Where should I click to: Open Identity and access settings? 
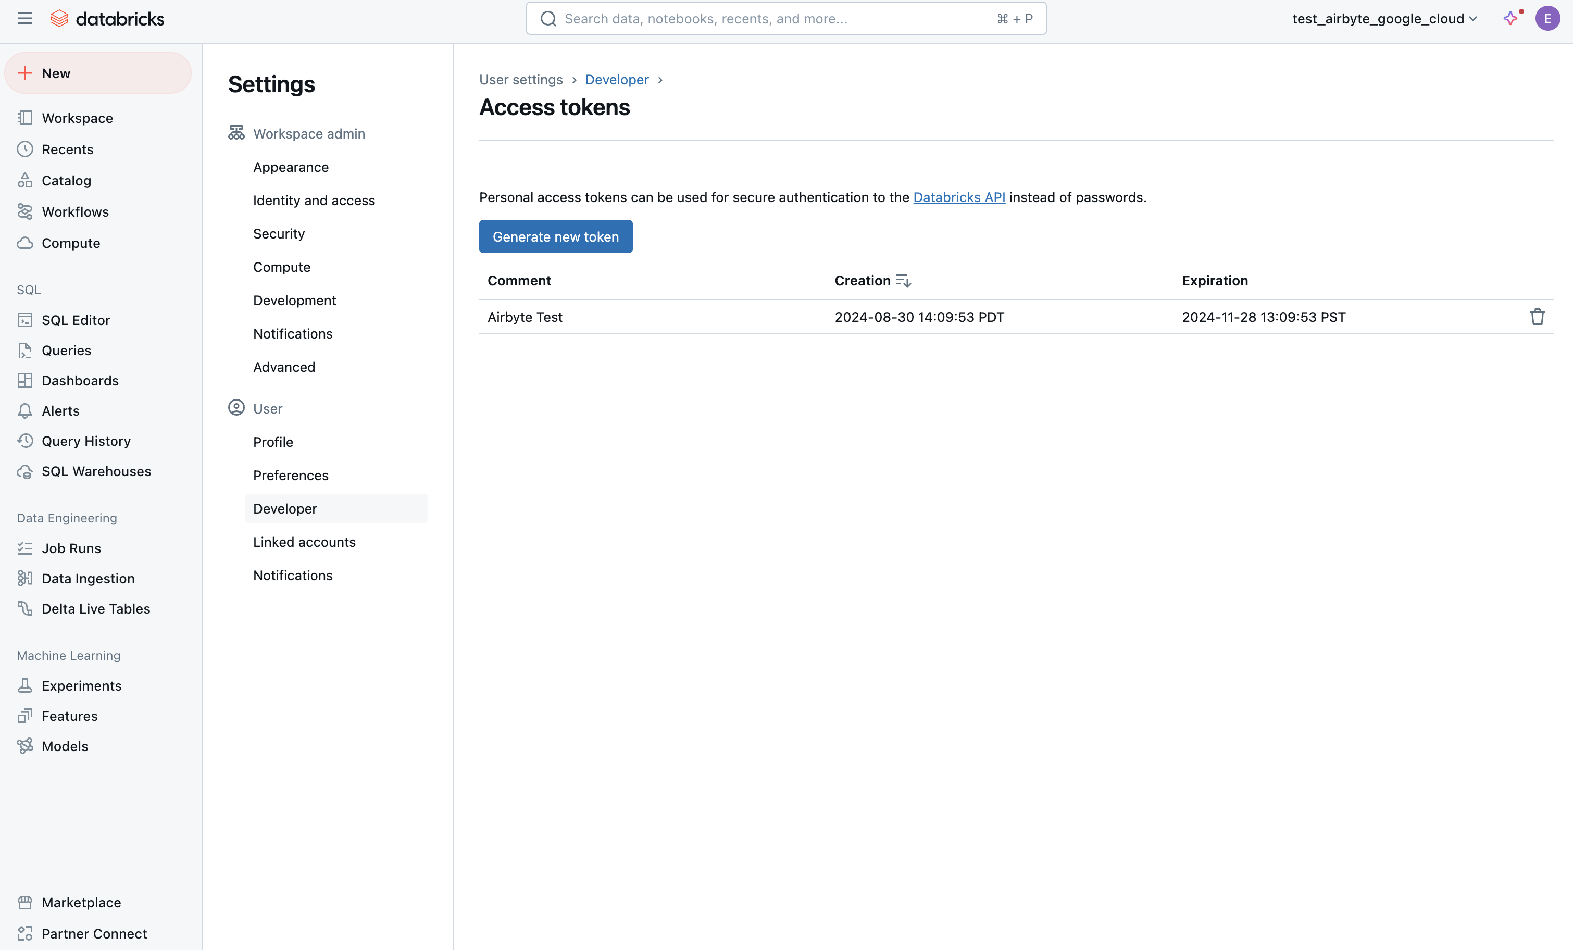coord(314,201)
